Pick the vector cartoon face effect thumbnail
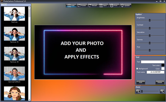166x102 pixels. pos(14,93)
